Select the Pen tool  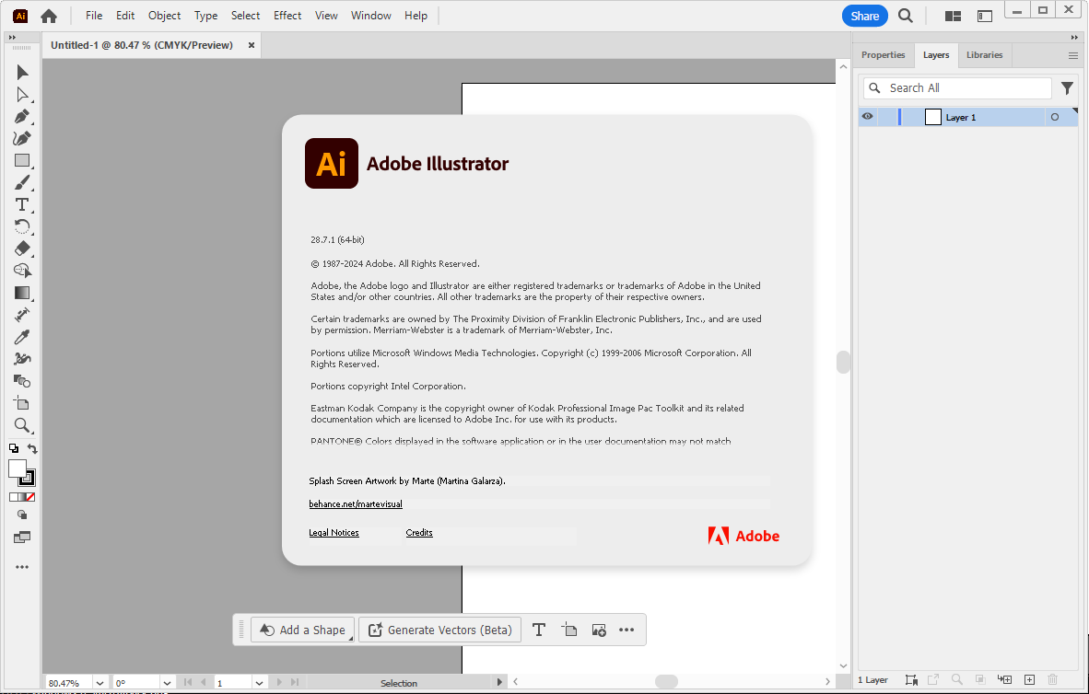tap(22, 116)
